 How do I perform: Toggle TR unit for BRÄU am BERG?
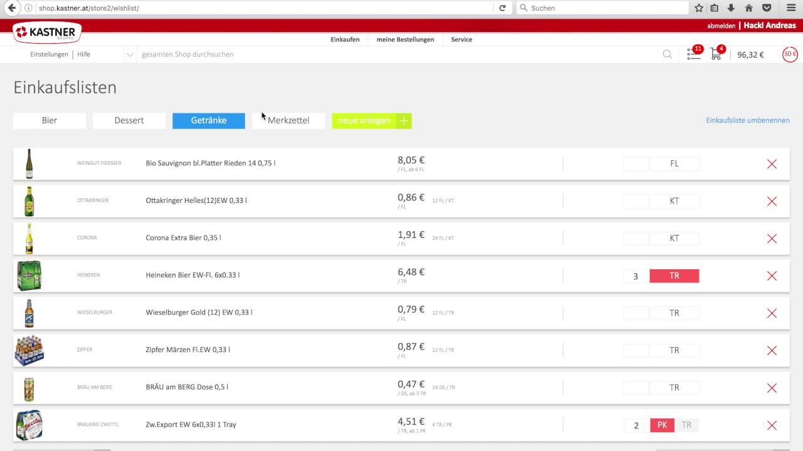674,387
